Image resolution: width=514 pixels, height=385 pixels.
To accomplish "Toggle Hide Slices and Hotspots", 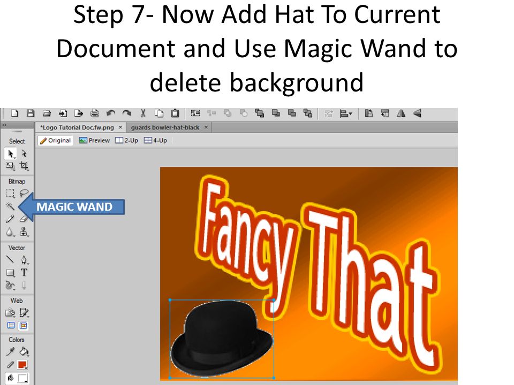I will pos(11,326).
